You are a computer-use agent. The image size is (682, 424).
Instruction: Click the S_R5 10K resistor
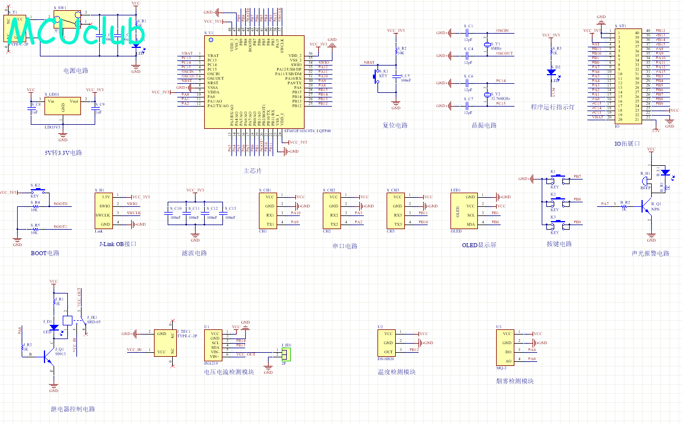35,229
